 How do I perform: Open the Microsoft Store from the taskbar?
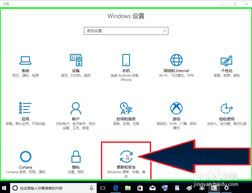point(140,188)
